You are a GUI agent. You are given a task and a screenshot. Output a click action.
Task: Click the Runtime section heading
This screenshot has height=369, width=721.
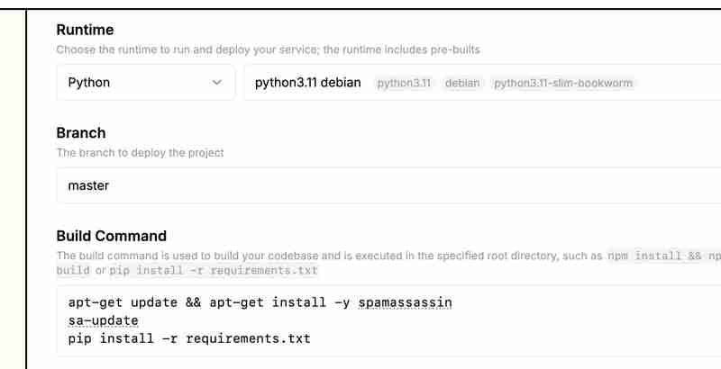pyautogui.click(x=85, y=30)
